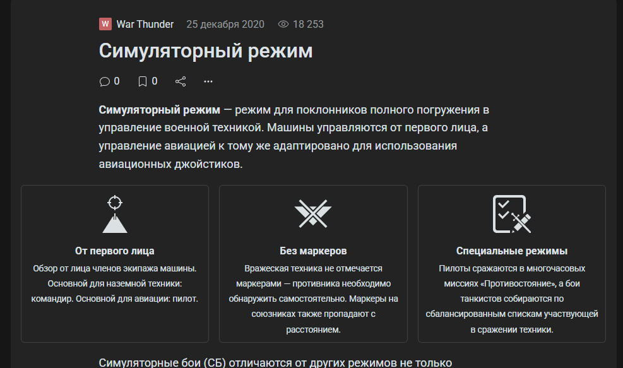The height and width of the screenshot is (368, 623).
Task: Click the crosshair first-person view icon
Action: (x=115, y=214)
